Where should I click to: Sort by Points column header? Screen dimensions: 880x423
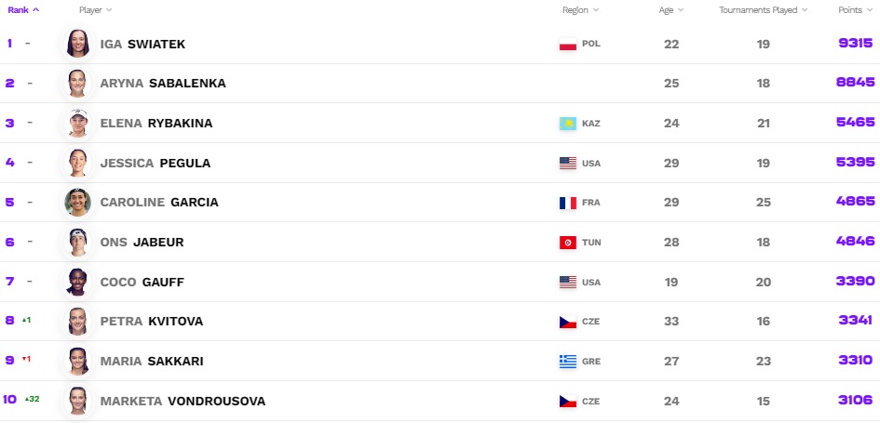click(855, 9)
